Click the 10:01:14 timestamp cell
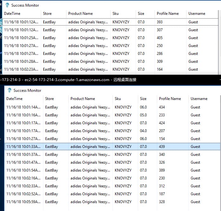The image size is (221, 211). click(23, 107)
